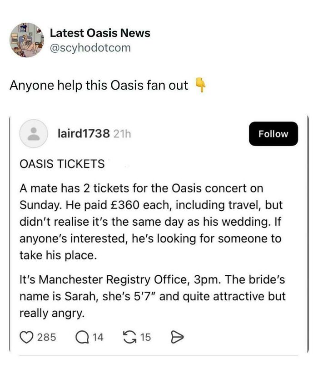Click the OASIS TICKETS heading
Viewport: 318px width, 385px height.
coord(63,164)
